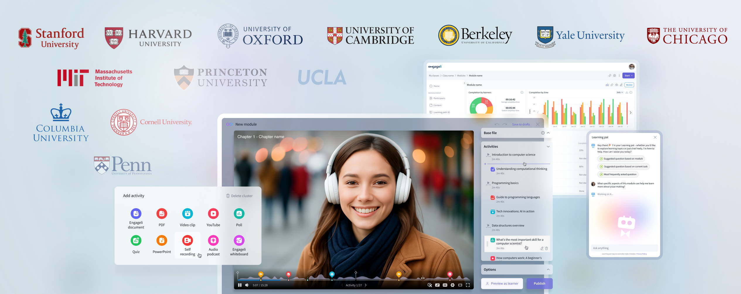Collapse the Activities panel

pos(548,147)
